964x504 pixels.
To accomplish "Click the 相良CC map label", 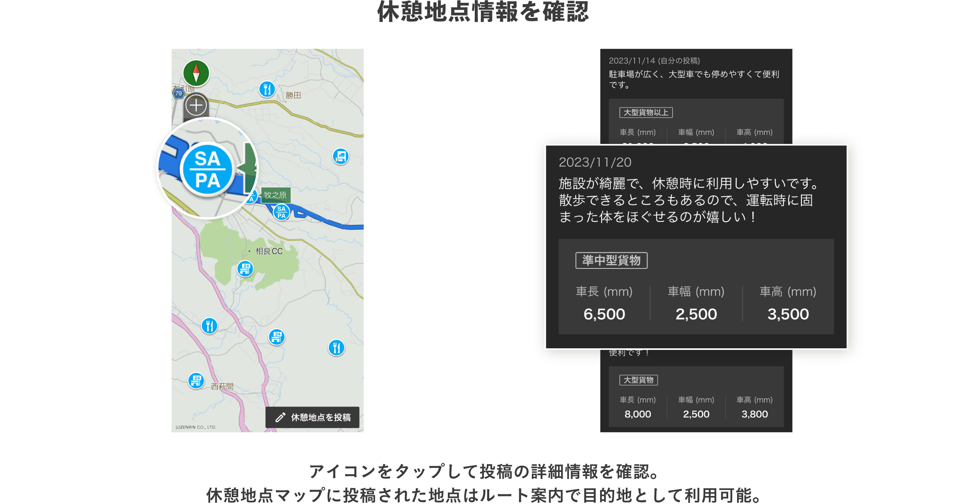I will tap(269, 251).
